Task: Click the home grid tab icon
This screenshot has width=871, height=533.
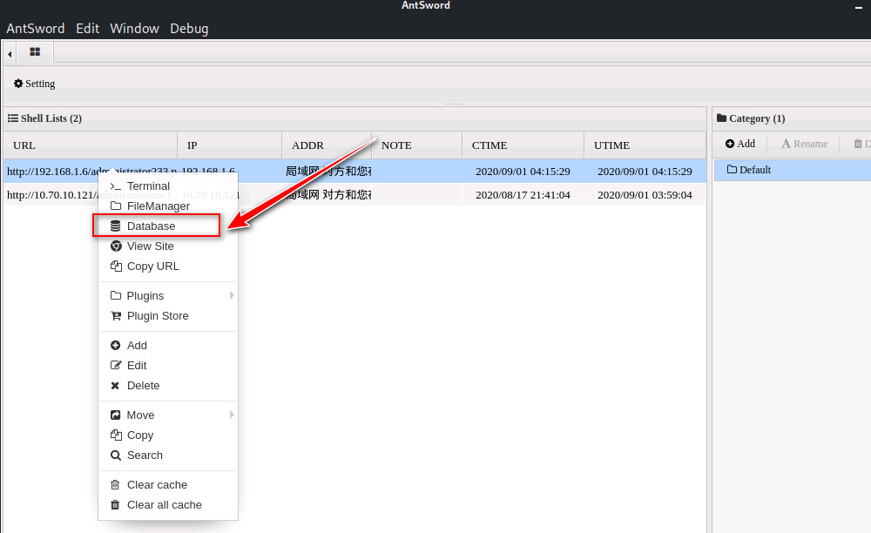Action: (35, 52)
